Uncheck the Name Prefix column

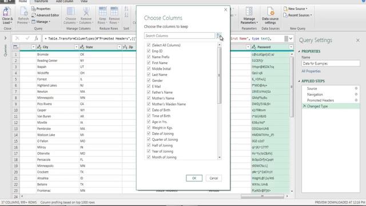tap(149, 57)
